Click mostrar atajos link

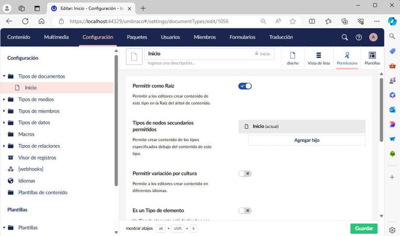click(x=139, y=228)
